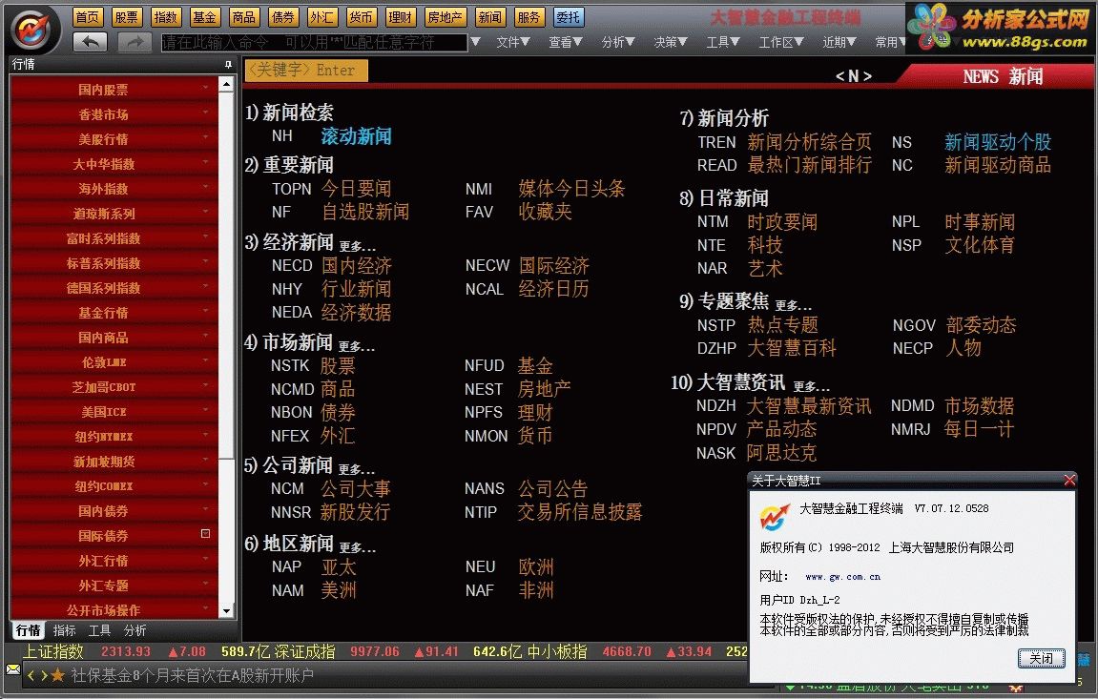This screenshot has height=699, width=1098.
Task: Select the 指数 top navigation button
Action: (166, 17)
